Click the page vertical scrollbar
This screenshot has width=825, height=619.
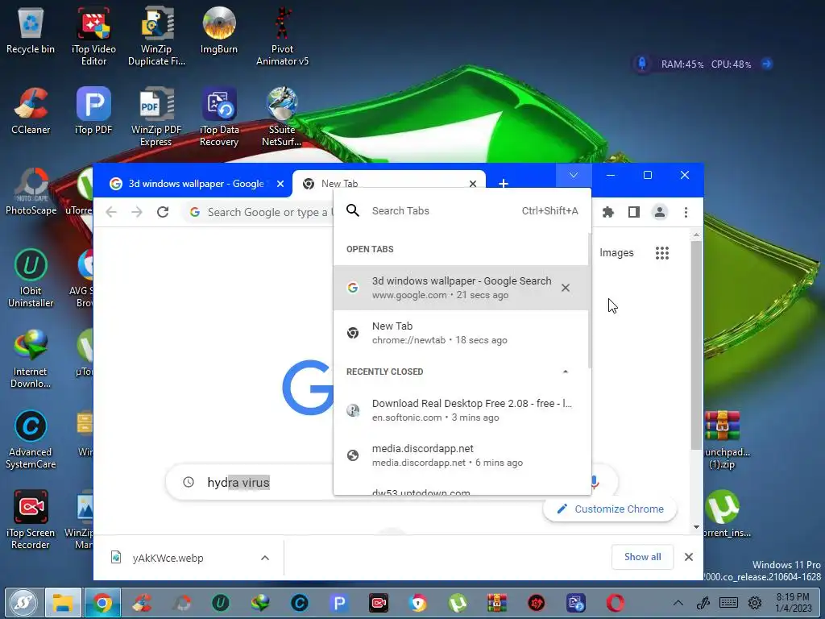click(x=696, y=345)
